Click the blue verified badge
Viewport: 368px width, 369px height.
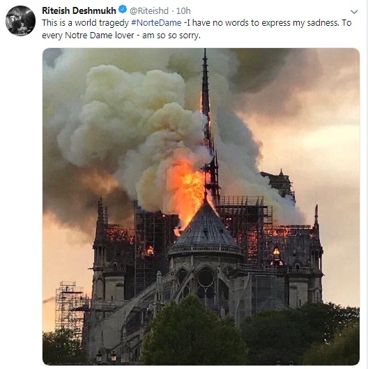pyautogui.click(x=123, y=10)
